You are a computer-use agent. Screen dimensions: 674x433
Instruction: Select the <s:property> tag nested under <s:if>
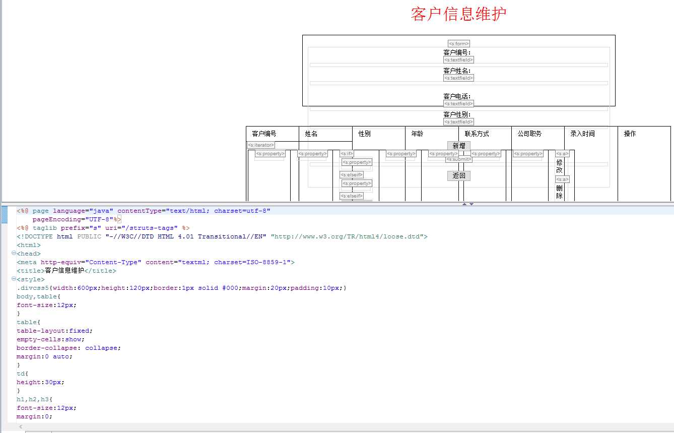pos(357,162)
